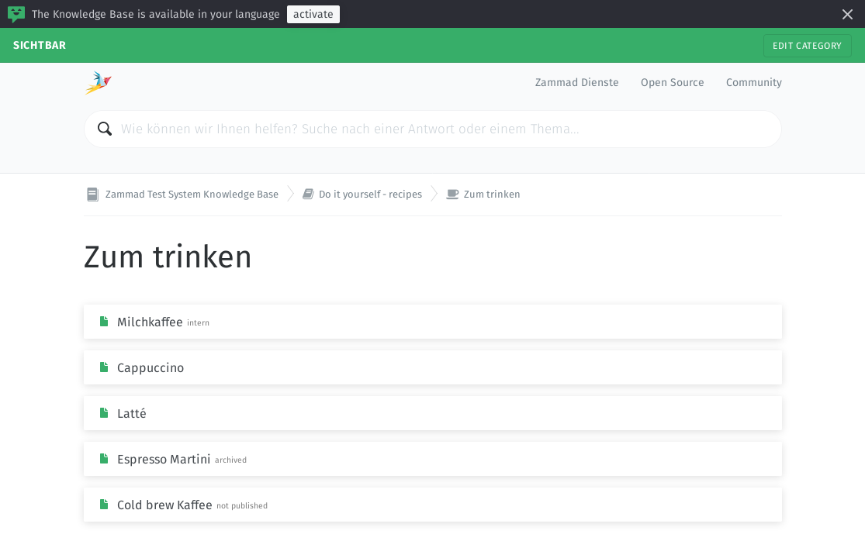This screenshot has height=541, width=865.
Task: Click the green chat icon in top banner
Action: click(16, 14)
